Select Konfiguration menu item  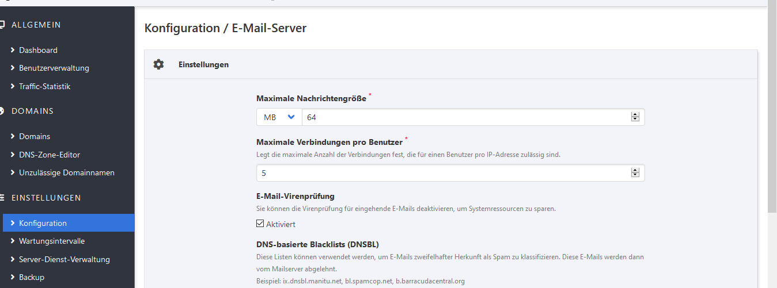coord(43,223)
